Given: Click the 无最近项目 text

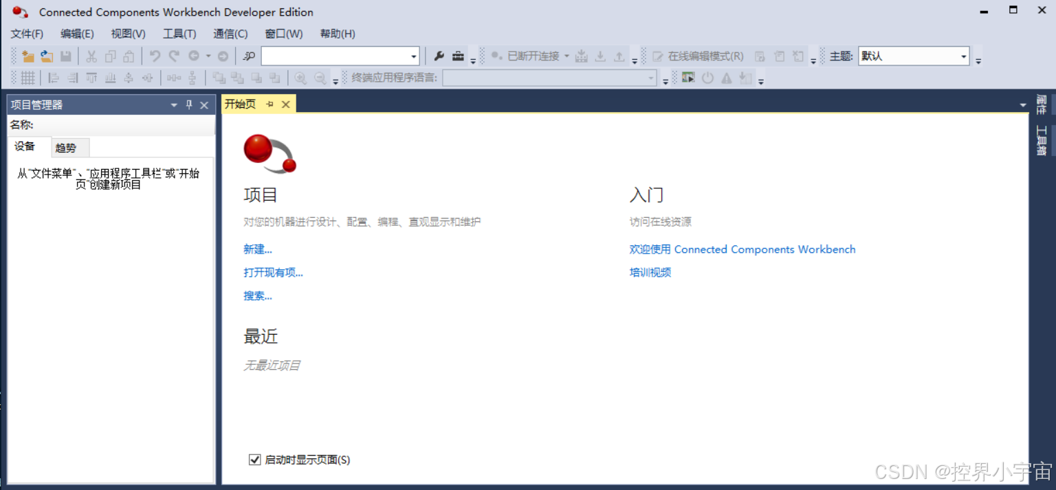Looking at the screenshot, I should click(x=272, y=366).
